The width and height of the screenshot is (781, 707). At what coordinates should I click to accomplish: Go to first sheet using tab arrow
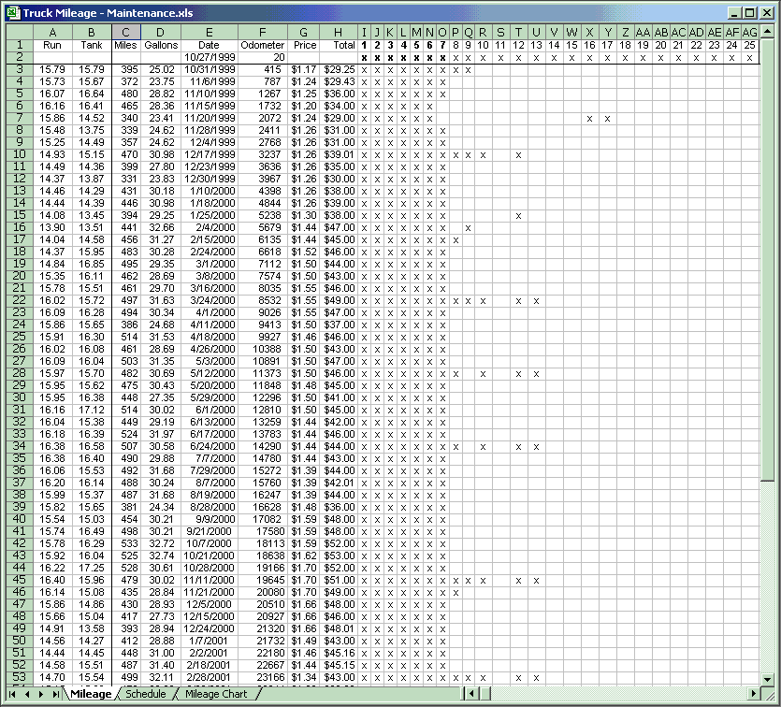[13, 694]
